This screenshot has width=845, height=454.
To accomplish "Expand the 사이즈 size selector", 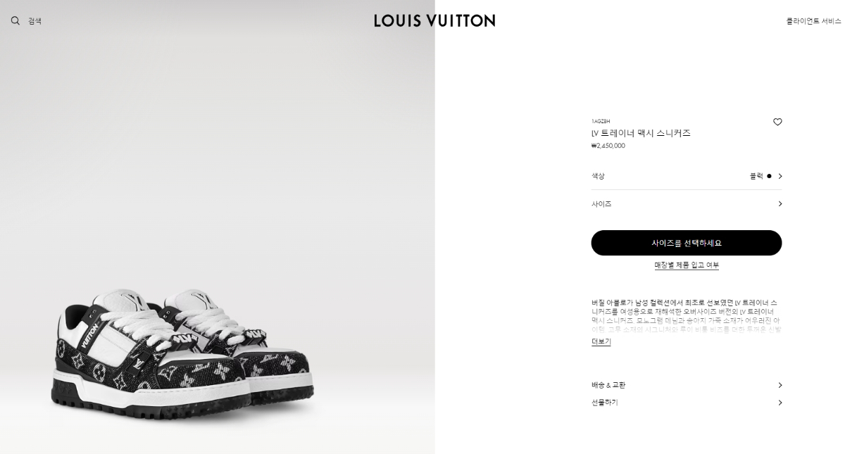I will [687, 203].
